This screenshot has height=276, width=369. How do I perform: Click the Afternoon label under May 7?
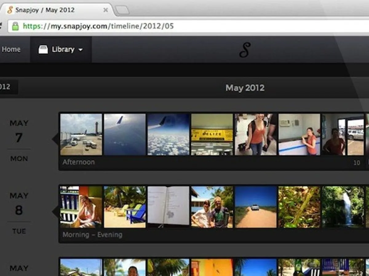[79, 162]
